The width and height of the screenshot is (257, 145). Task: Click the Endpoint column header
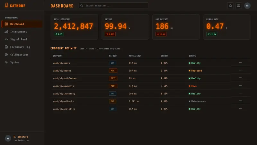click(x=58, y=56)
